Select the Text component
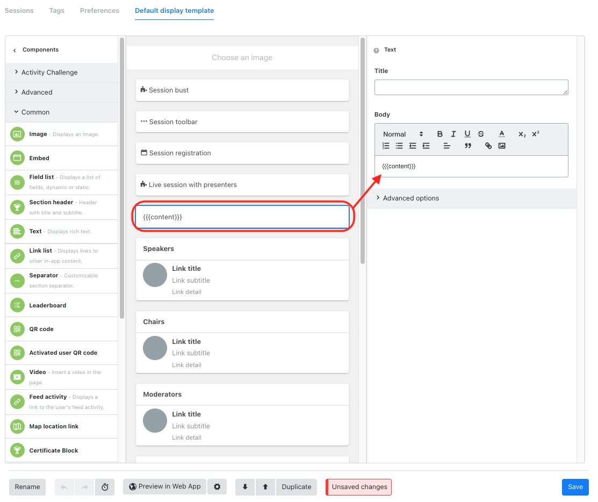Screen dimensions: 598x502 (x=61, y=232)
